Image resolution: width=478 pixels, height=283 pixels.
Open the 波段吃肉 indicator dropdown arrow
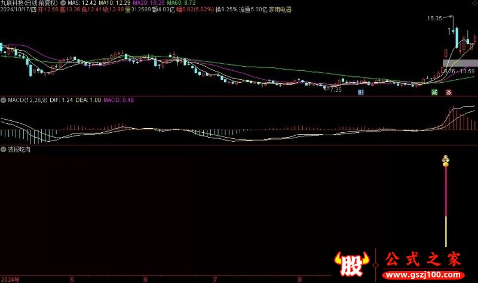click(x=4, y=150)
